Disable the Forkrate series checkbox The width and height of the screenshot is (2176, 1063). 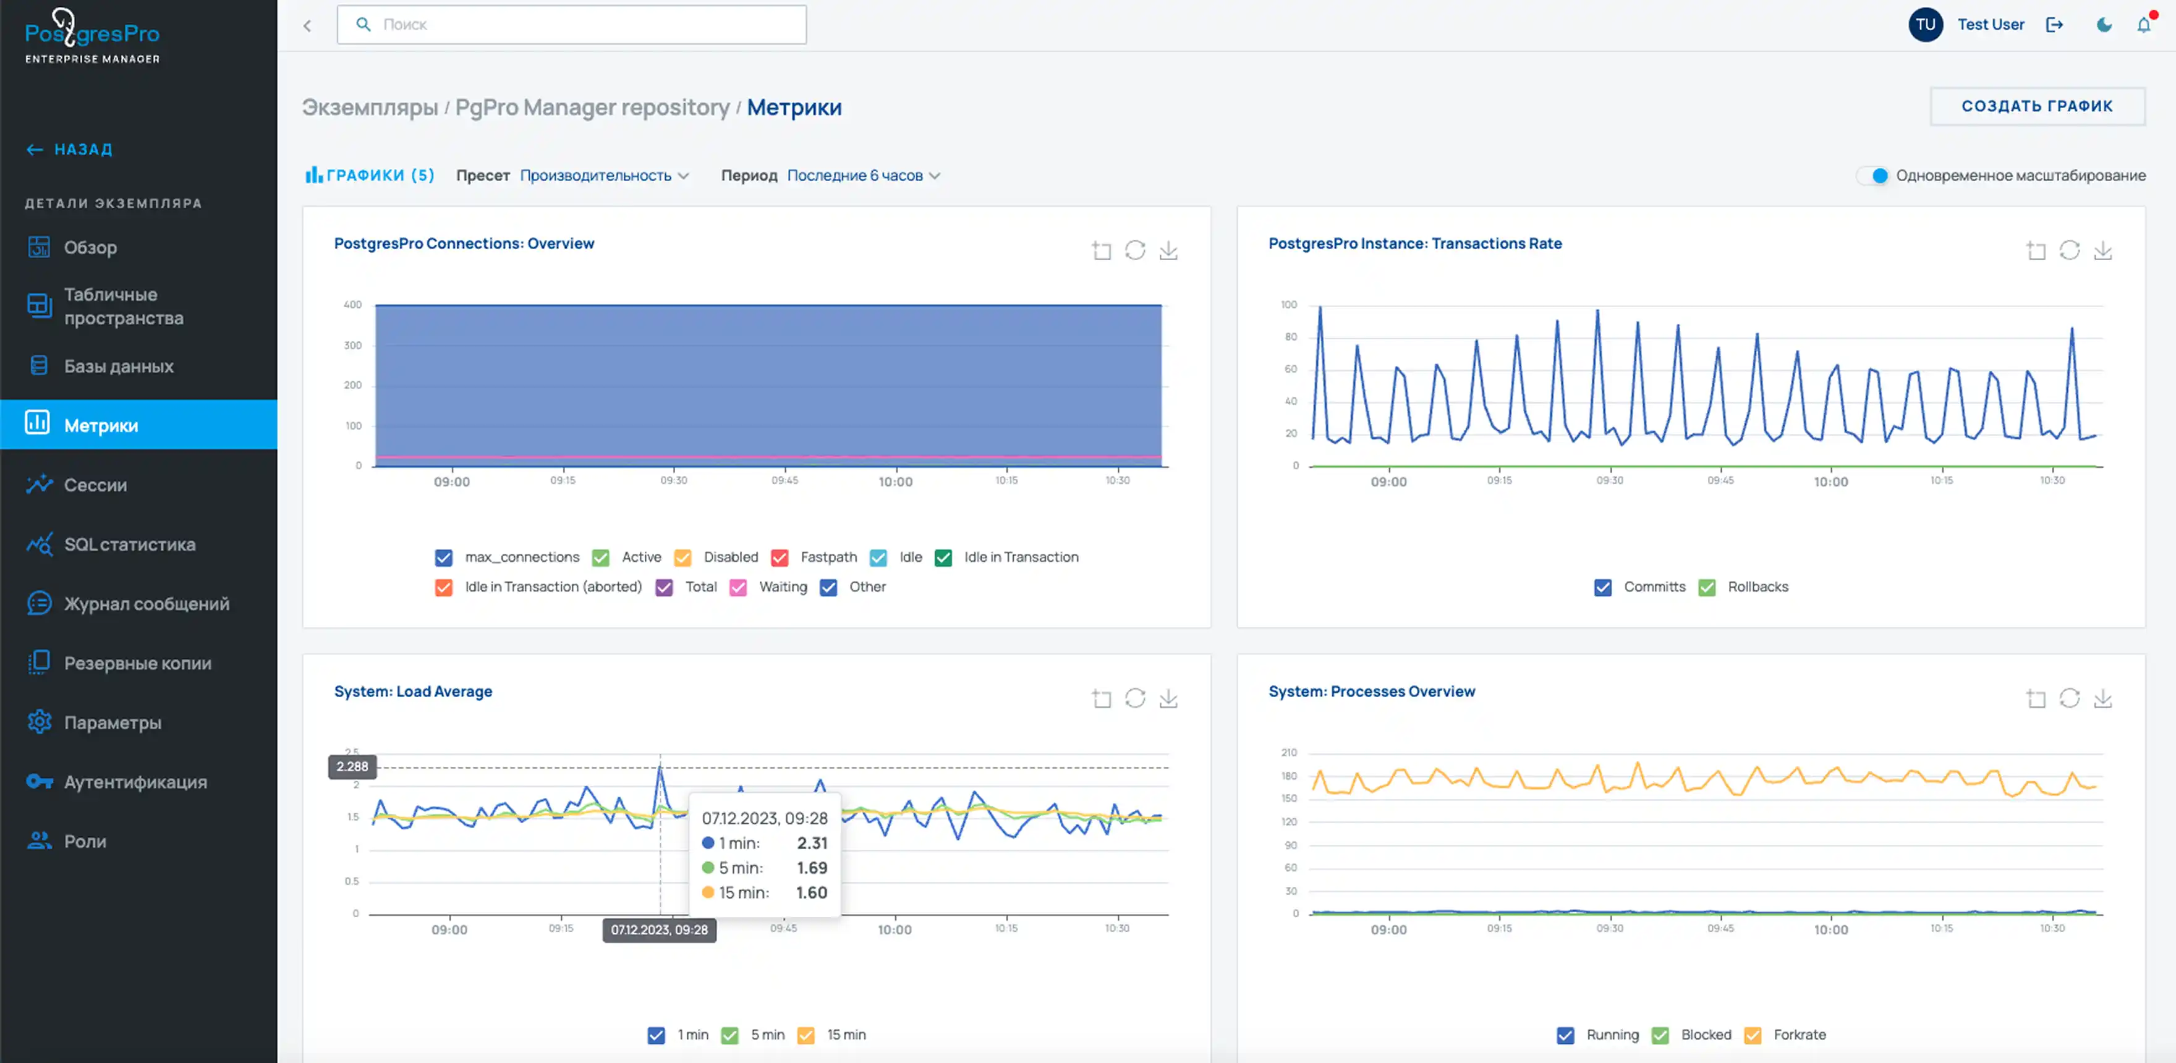click(x=1753, y=1035)
